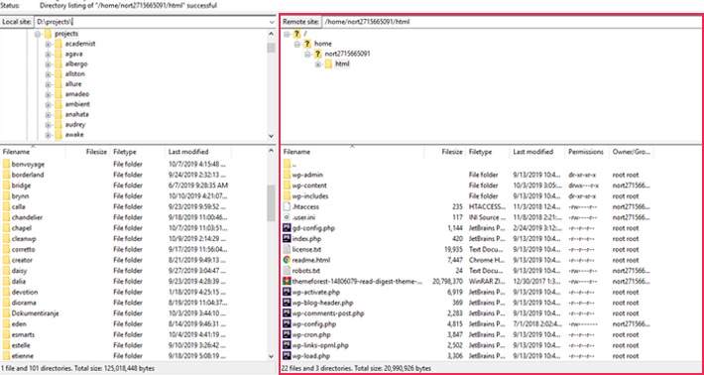The width and height of the screenshot is (704, 375).
Task: Click the gd-config.php file icon
Action: tap(288, 228)
